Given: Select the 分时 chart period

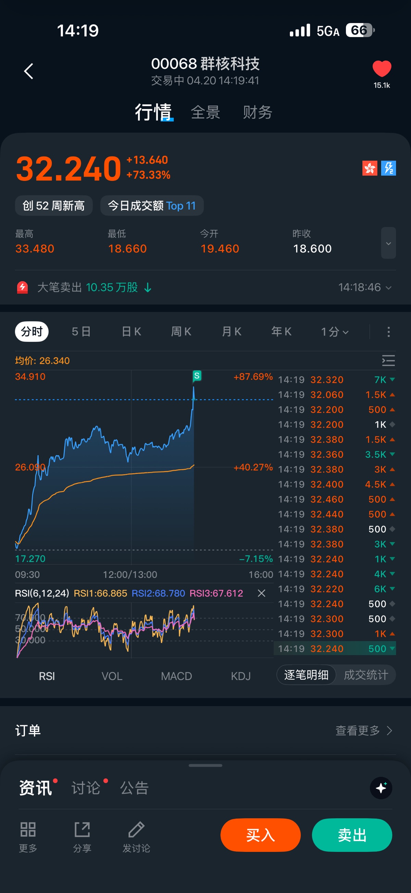Looking at the screenshot, I should [x=32, y=332].
